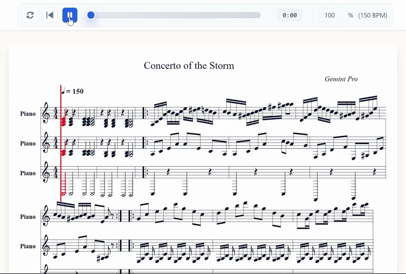Click the reload/refresh icon in the player bar

(x=30, y=15)
